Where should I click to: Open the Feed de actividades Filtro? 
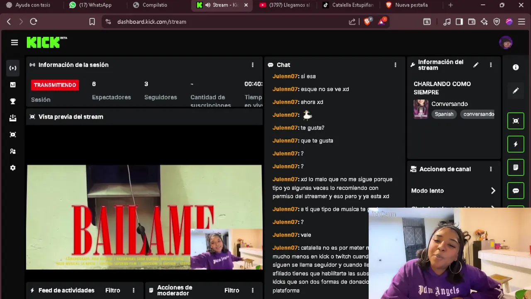[113, 290]
